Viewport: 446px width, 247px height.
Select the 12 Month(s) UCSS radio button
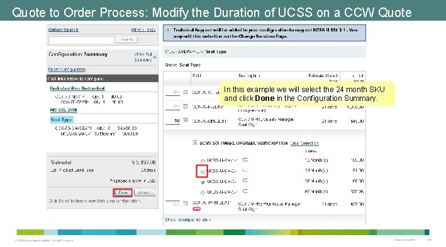203,160
